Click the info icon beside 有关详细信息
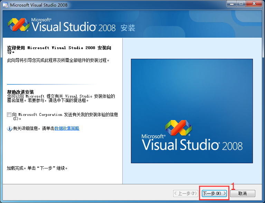The width and height of the screenshot is (265, 203). tap(9, 129)
